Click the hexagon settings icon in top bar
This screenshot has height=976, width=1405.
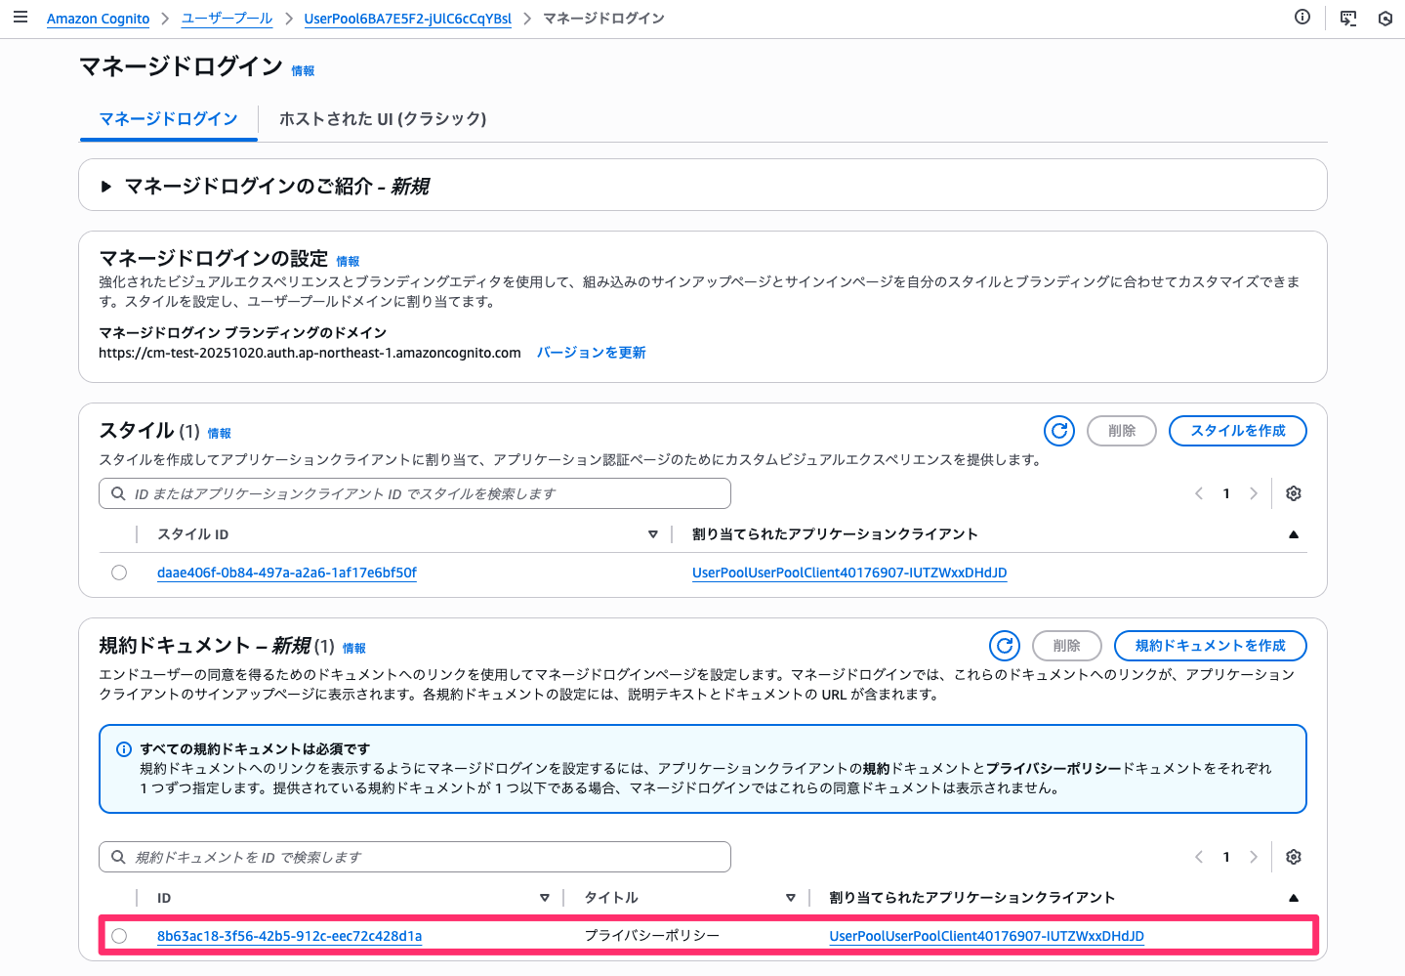(1385, 18)
